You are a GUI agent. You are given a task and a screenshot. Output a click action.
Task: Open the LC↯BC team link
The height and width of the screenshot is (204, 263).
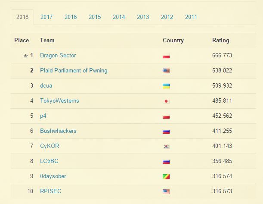click(49, 161)
